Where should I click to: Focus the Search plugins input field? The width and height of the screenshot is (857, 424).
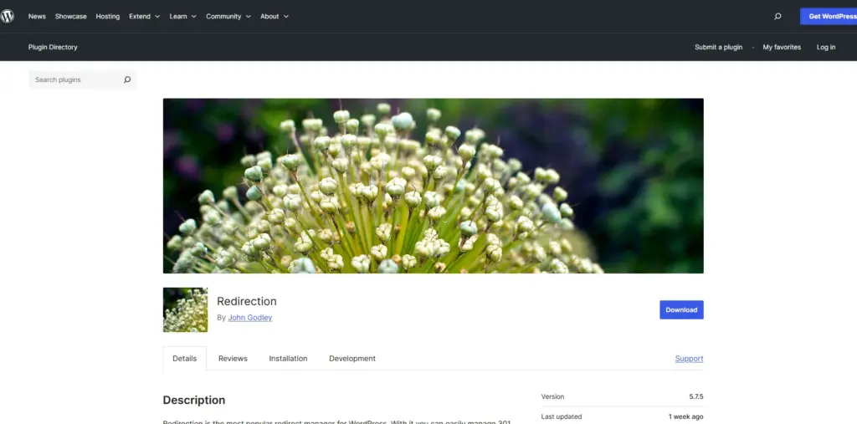[75, 79]
